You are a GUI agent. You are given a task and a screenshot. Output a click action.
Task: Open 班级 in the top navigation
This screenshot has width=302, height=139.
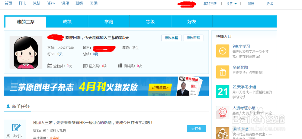pos(79,3)
